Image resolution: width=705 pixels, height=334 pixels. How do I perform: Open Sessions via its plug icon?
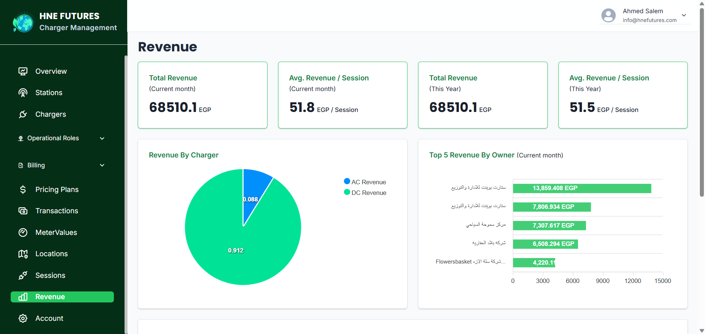pyautogui.click(x=23, y=275)
